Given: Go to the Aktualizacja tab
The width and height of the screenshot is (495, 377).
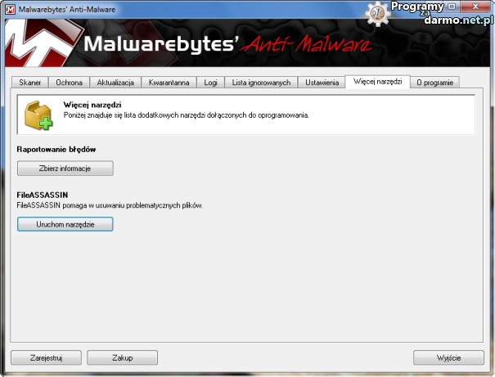Looking at the screenshot, I should point(115,83).
